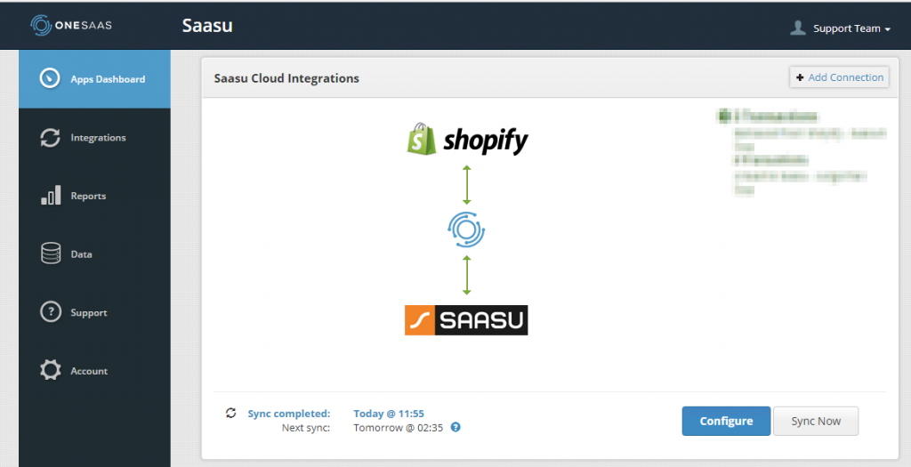Click the Support question mark icon
This screenshot has height=467, width=911.
51,312
